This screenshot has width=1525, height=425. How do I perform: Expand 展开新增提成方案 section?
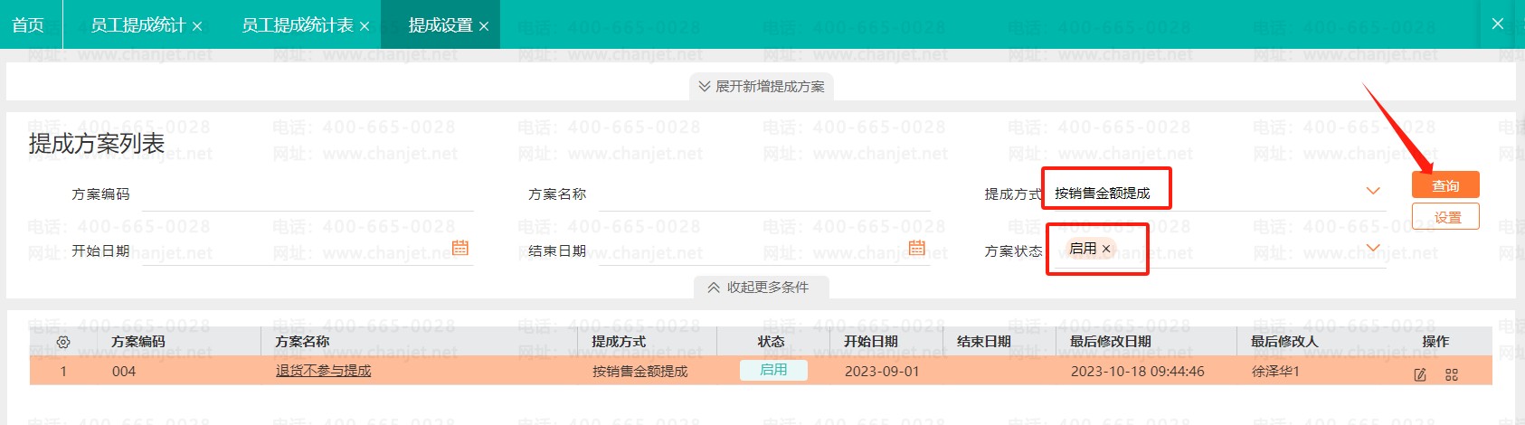(761, 87)
